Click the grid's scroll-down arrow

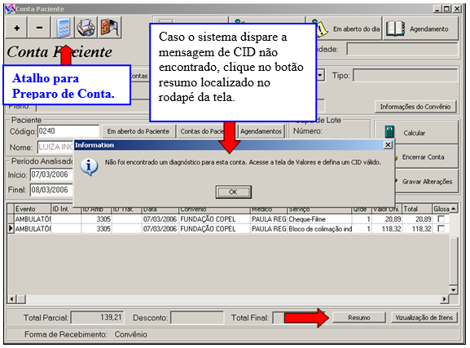pos(453,290)
